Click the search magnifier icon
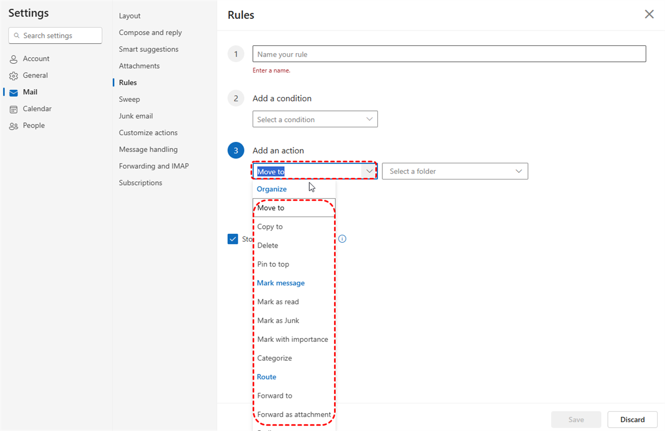The height and width of the screenshot is (431, 665). pyautogui.click(x=16, y=36)
